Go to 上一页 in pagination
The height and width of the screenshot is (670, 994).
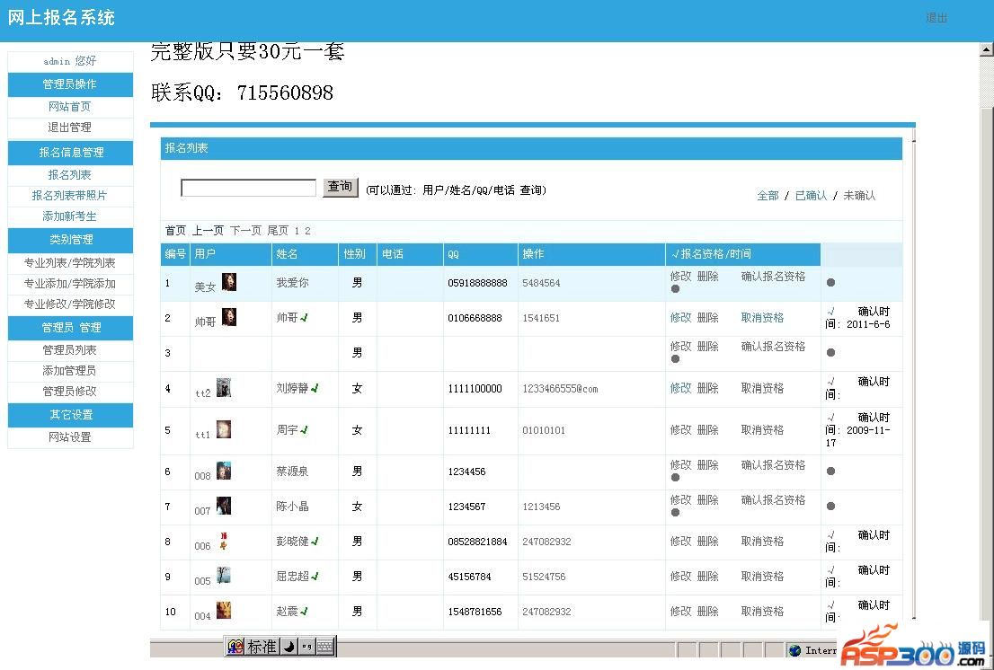click(208, 231)
